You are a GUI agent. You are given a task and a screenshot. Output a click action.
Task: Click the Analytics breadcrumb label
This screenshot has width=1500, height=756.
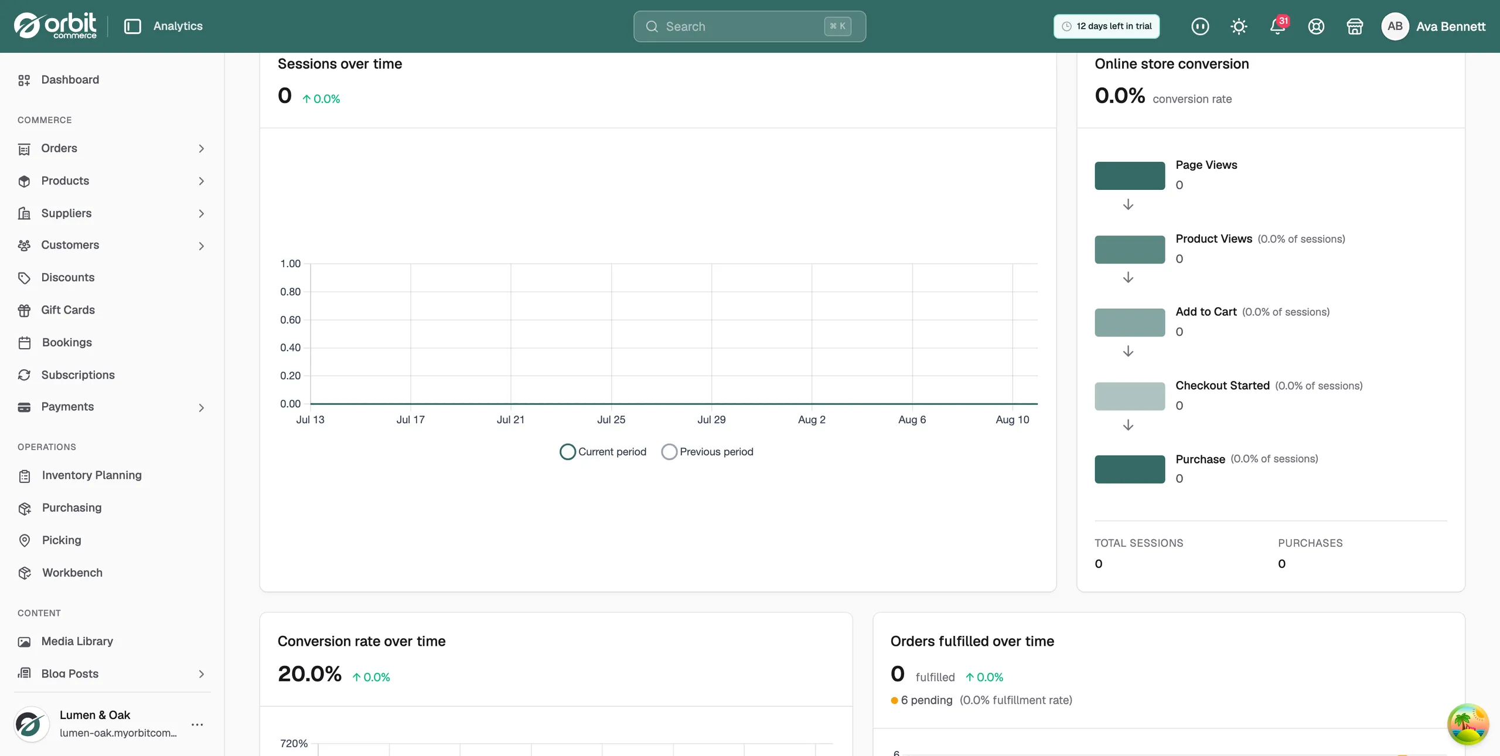(178, 26)
